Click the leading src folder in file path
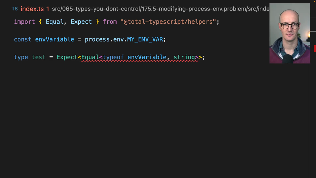 pyautogui.click(x=57, y=9)
